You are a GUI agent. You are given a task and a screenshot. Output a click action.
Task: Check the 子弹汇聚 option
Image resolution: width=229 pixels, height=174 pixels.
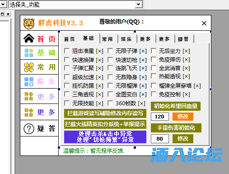67,68
